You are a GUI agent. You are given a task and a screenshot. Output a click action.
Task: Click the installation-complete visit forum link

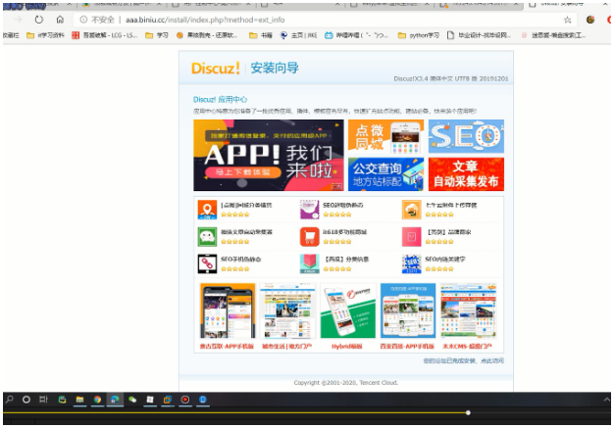(x=464, y=360)
